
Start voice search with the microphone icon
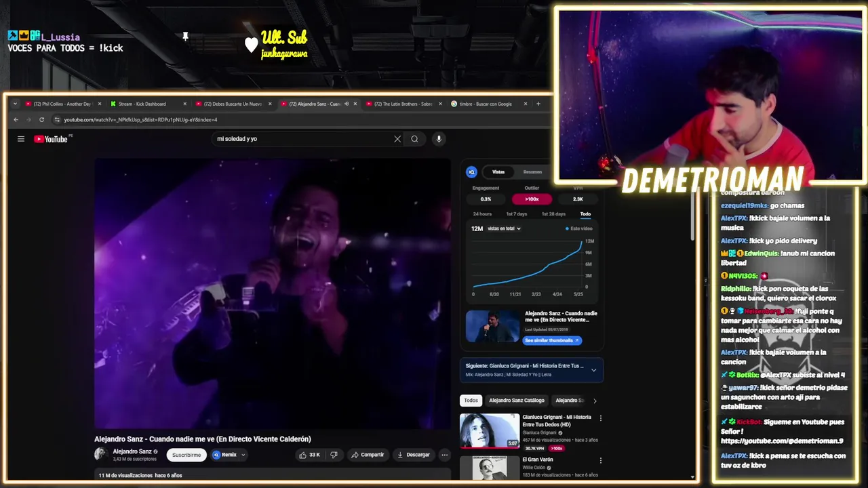pos(439,139)
